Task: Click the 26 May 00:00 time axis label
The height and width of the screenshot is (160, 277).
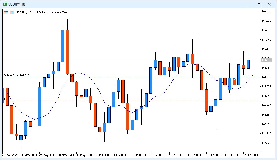Action: [29, 155]
